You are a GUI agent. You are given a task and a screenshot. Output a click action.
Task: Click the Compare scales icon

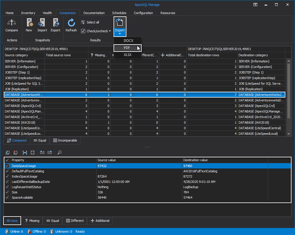tap(12, 23)
